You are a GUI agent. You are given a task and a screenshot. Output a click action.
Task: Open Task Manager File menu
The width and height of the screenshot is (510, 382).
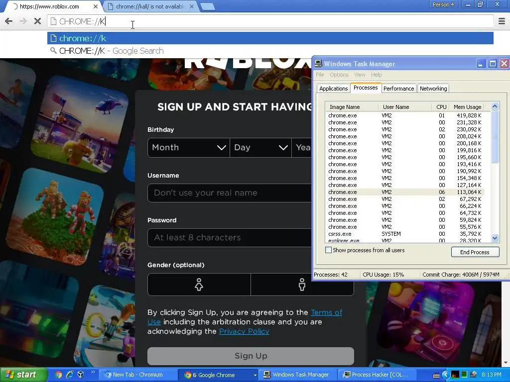320,75
